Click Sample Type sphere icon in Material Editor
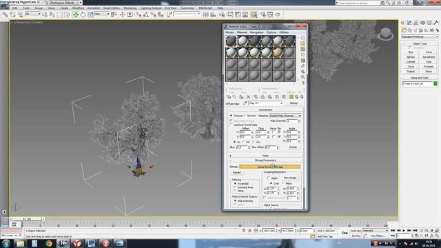The width and height of the screenshot is (441, 248). point(303,38)
